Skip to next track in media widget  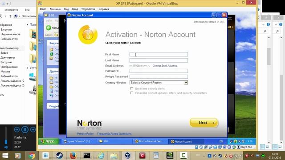(x=33, y=129)
